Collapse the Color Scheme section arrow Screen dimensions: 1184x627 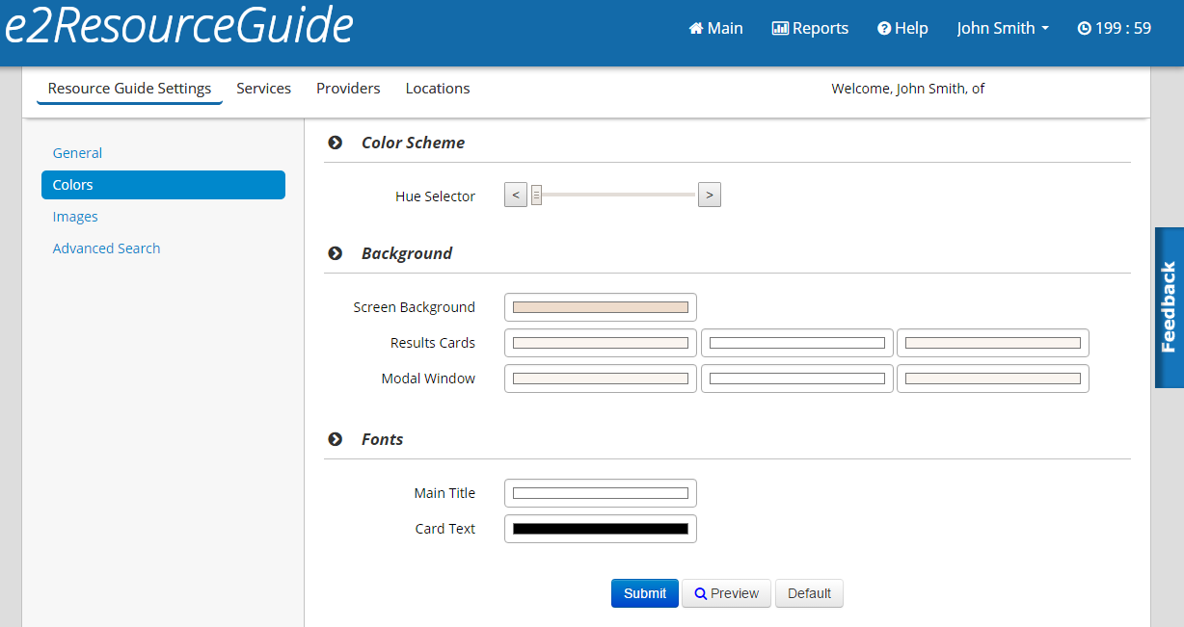[336, 143]
